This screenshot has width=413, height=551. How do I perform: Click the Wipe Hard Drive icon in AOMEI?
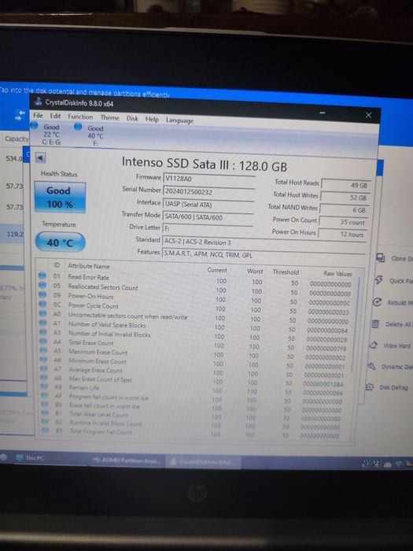click(x=374, y=345)
